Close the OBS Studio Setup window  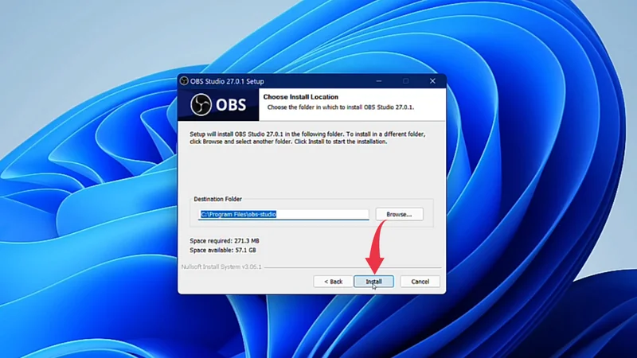432,81
